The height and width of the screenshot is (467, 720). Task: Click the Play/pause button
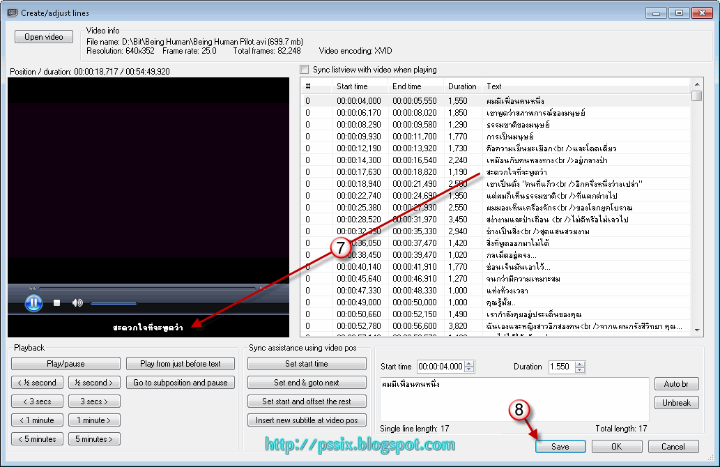coord(66,364)
